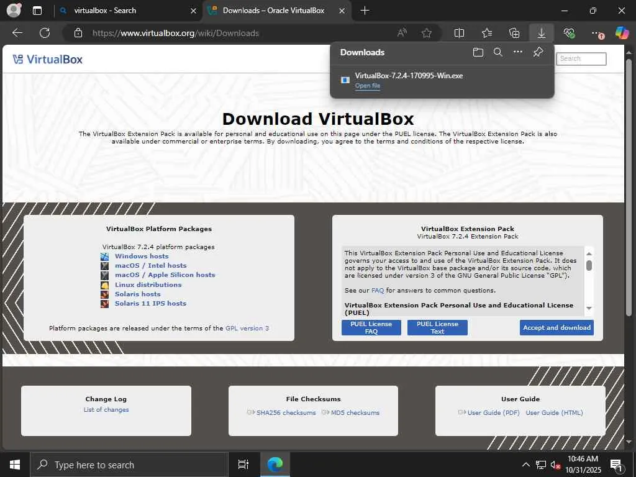Viewport: 636px width, 477px height.
Task: Open Edge Settings and more menu
Action: tap(597, 34)
